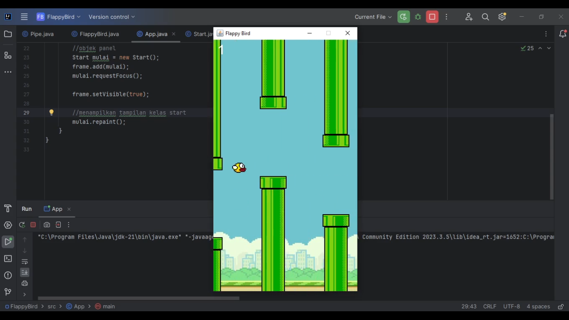Close the App run tab
The height and width of the screenshot is (320, 569).
(69, 209)
